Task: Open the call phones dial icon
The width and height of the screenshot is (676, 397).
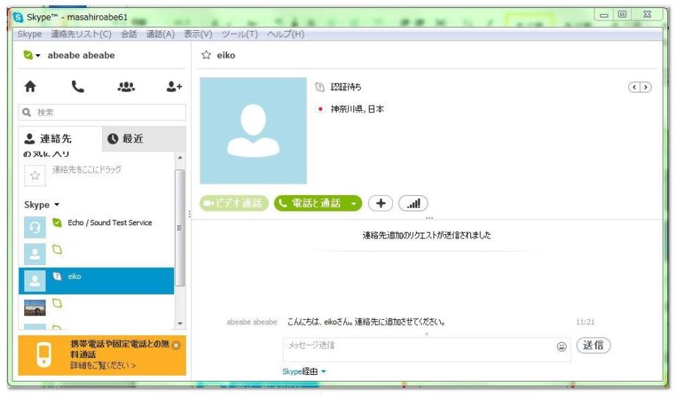Action: pos(78,87)
